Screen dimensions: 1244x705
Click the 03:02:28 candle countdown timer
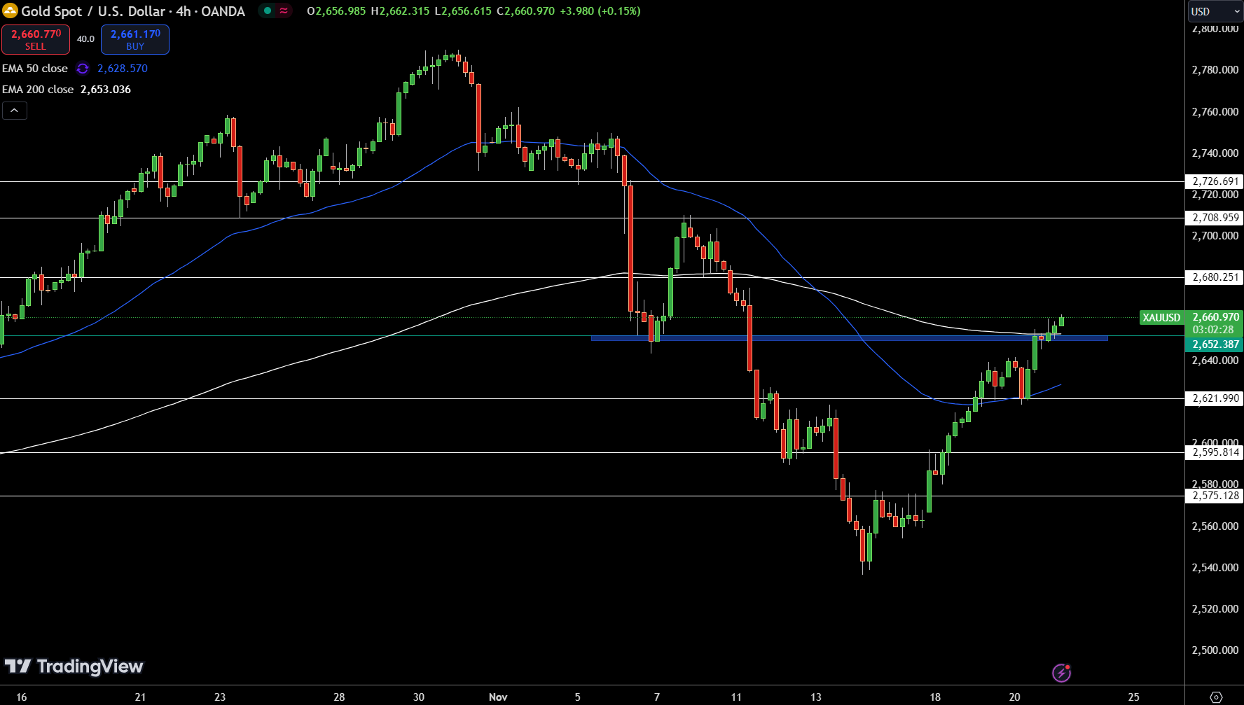(x=1213, y=330)
